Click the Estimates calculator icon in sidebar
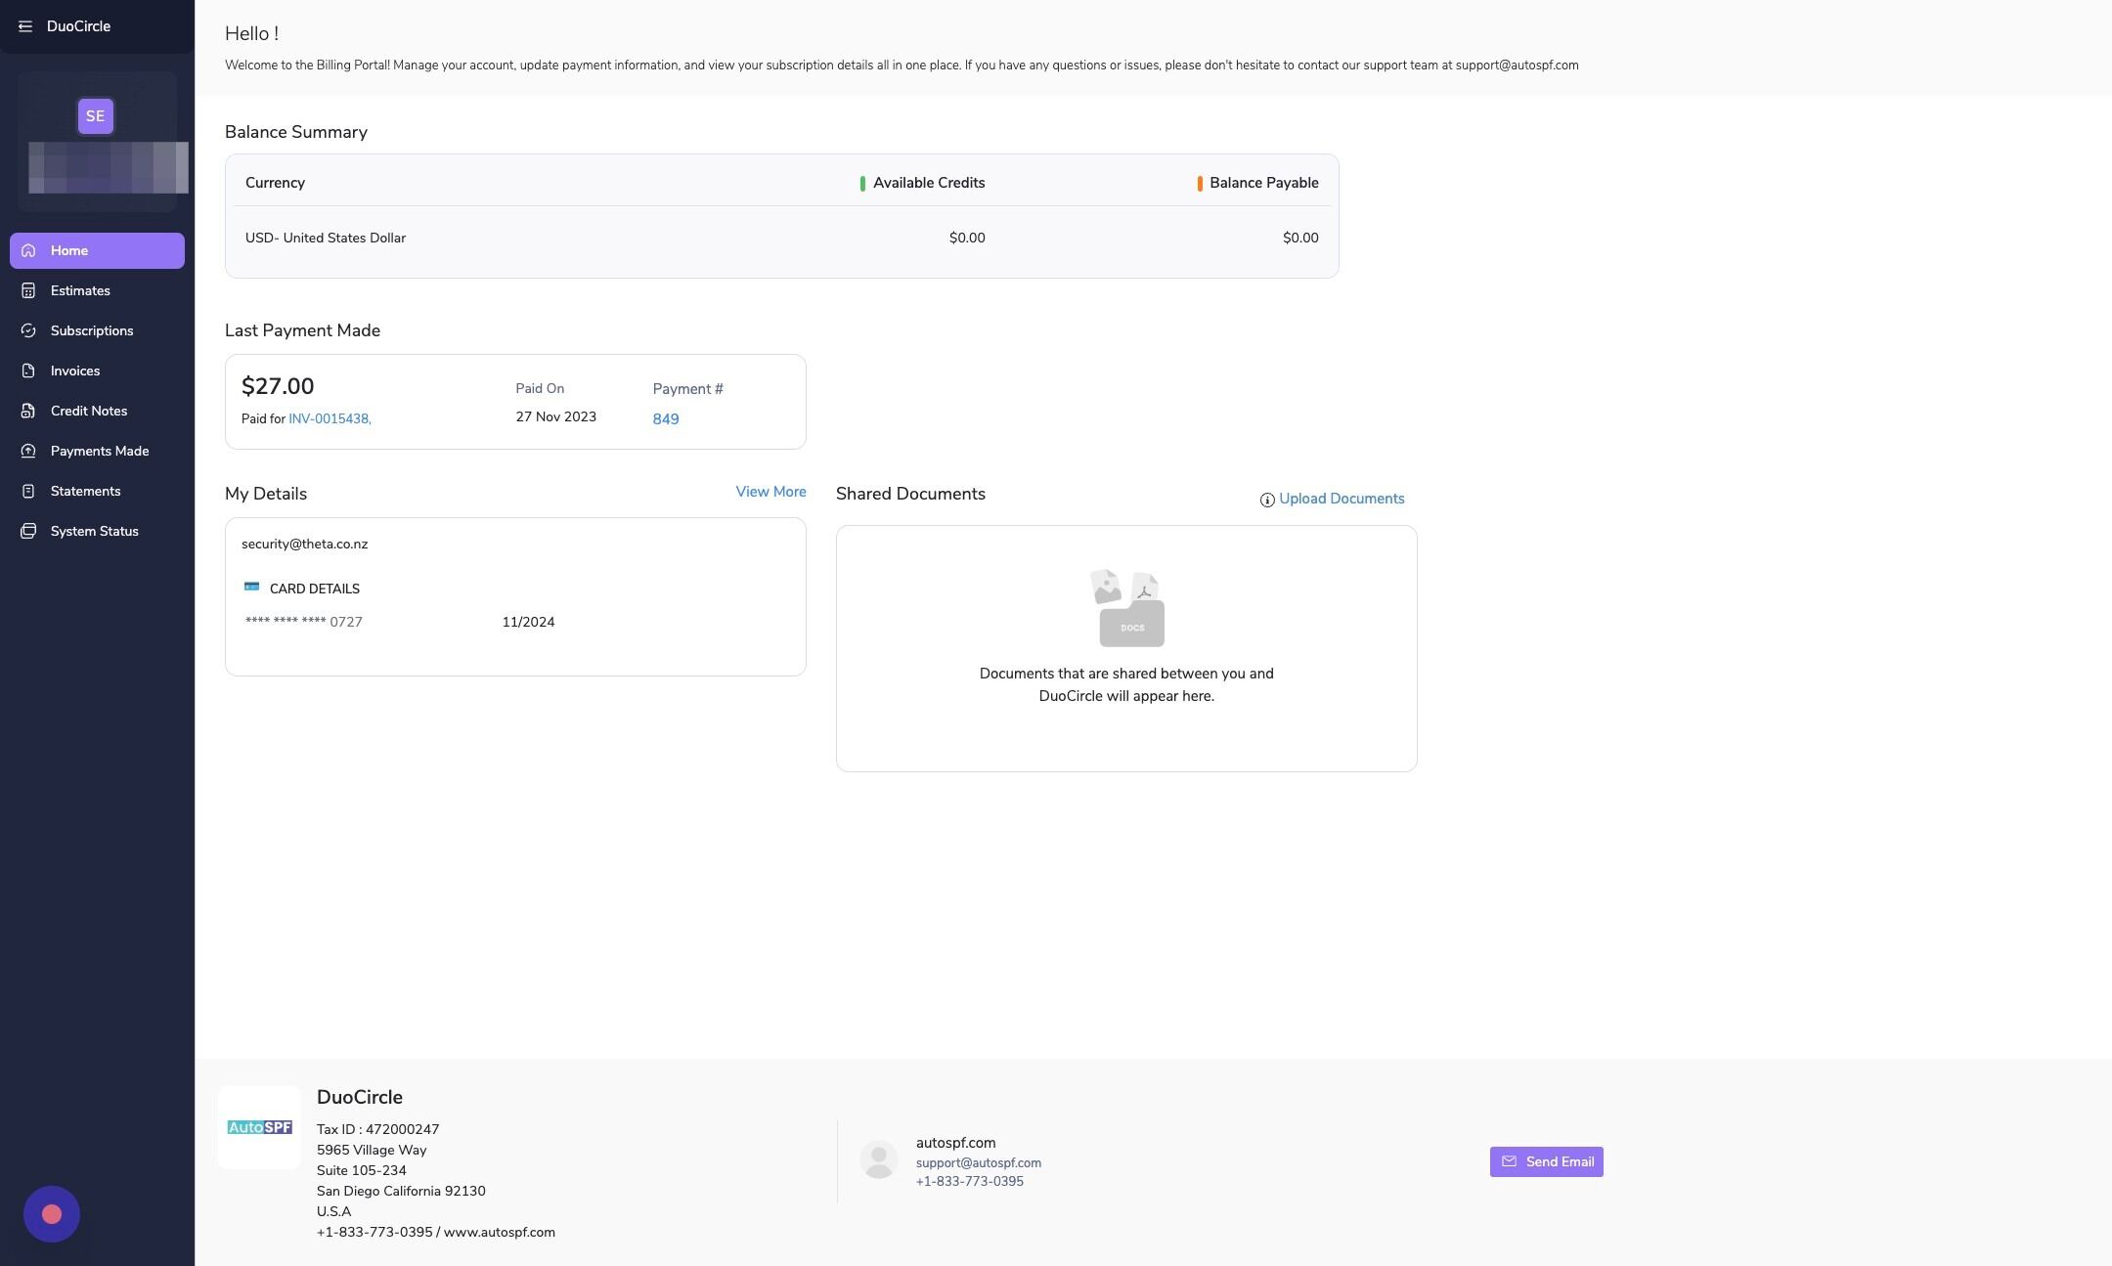The width and height of the screenshot is (2112, 1266). tap(28, 291)
